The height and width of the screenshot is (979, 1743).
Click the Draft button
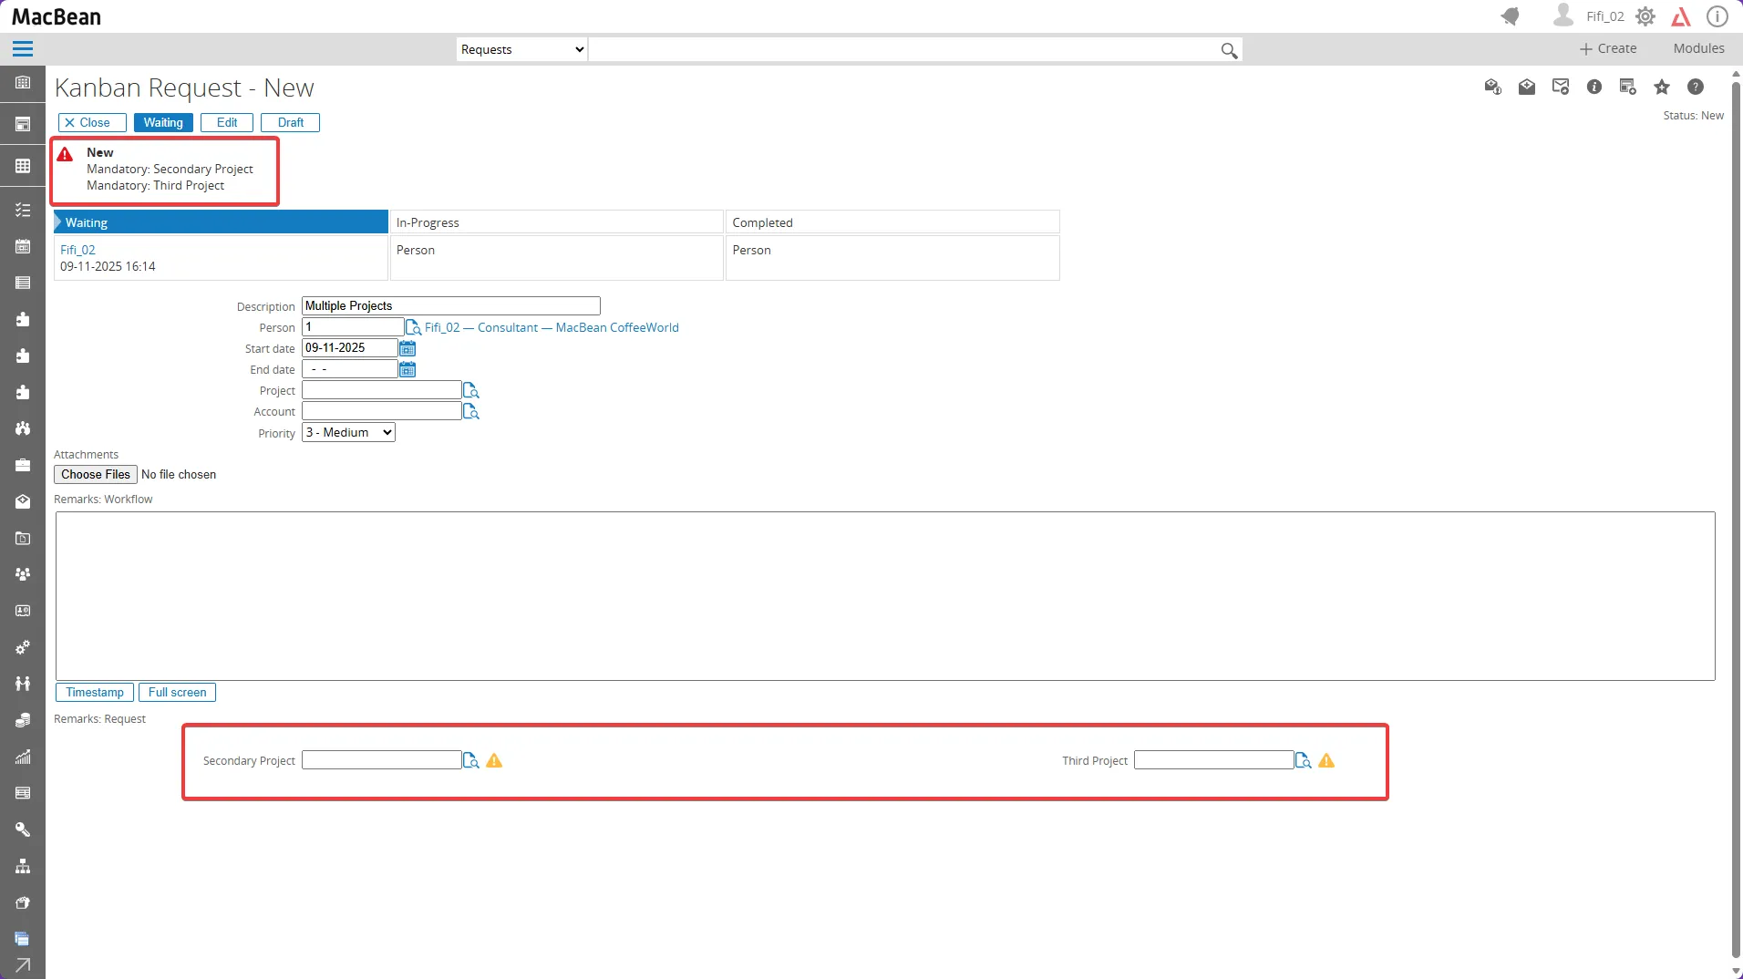290,123
